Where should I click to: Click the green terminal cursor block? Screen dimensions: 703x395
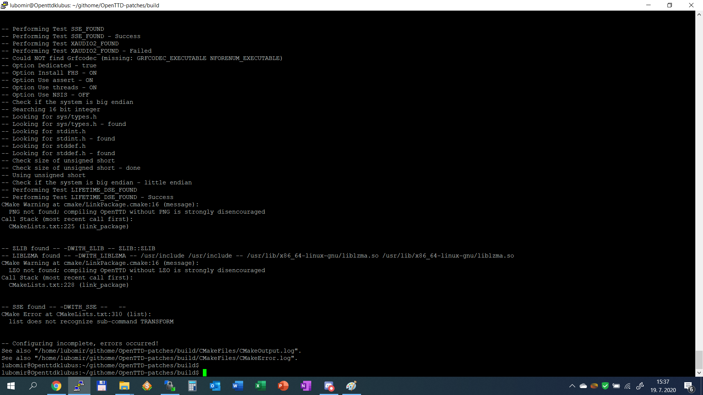click(x=205, y=373)
